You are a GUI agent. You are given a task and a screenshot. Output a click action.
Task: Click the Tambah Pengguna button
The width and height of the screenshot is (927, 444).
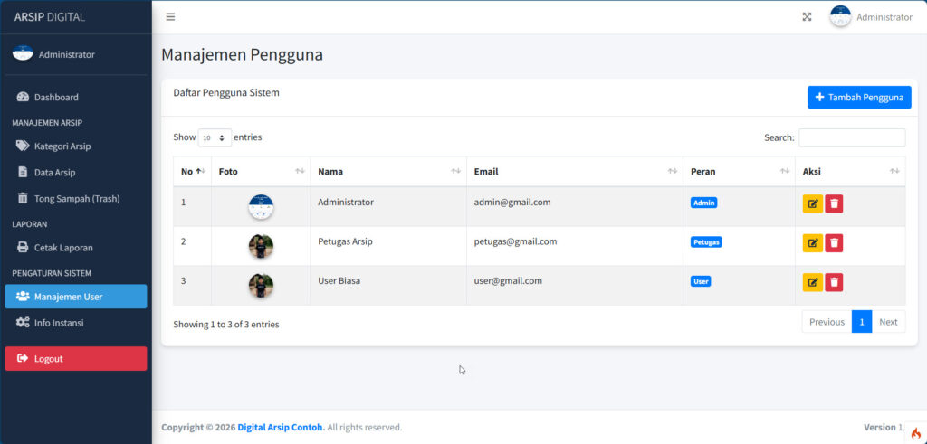click(858, 98)
